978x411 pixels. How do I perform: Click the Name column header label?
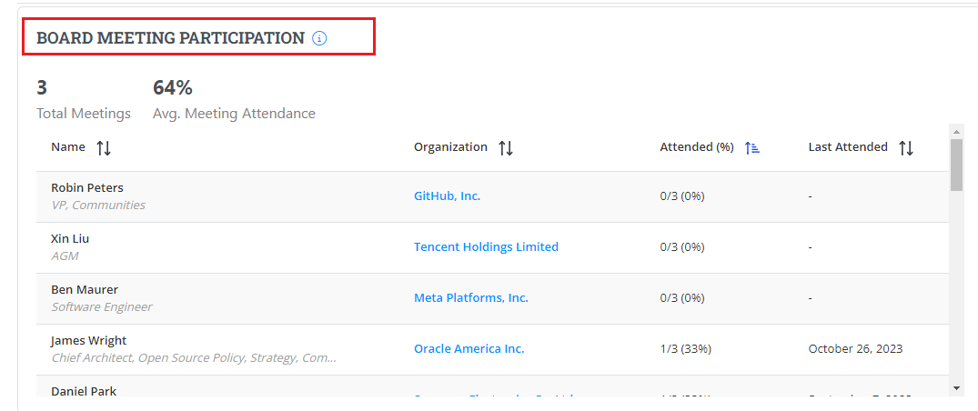click(x=68, y=147)
